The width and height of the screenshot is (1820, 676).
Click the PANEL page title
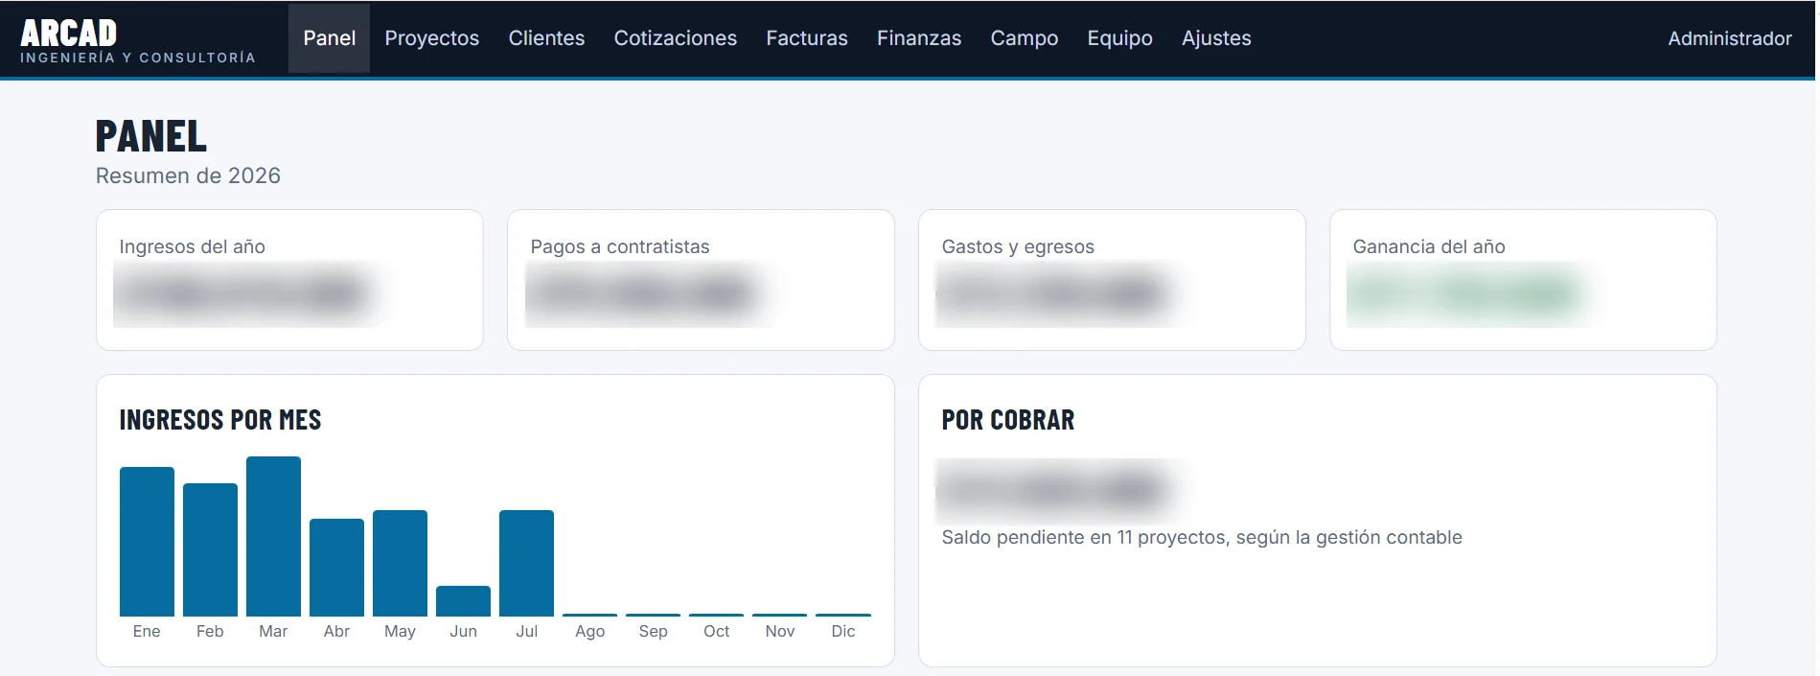click(x=151, y=136)
